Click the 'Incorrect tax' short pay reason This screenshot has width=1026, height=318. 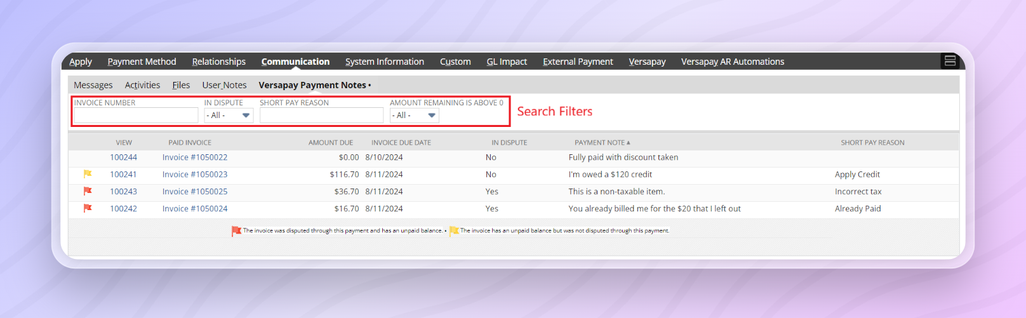tap(858, 191)
